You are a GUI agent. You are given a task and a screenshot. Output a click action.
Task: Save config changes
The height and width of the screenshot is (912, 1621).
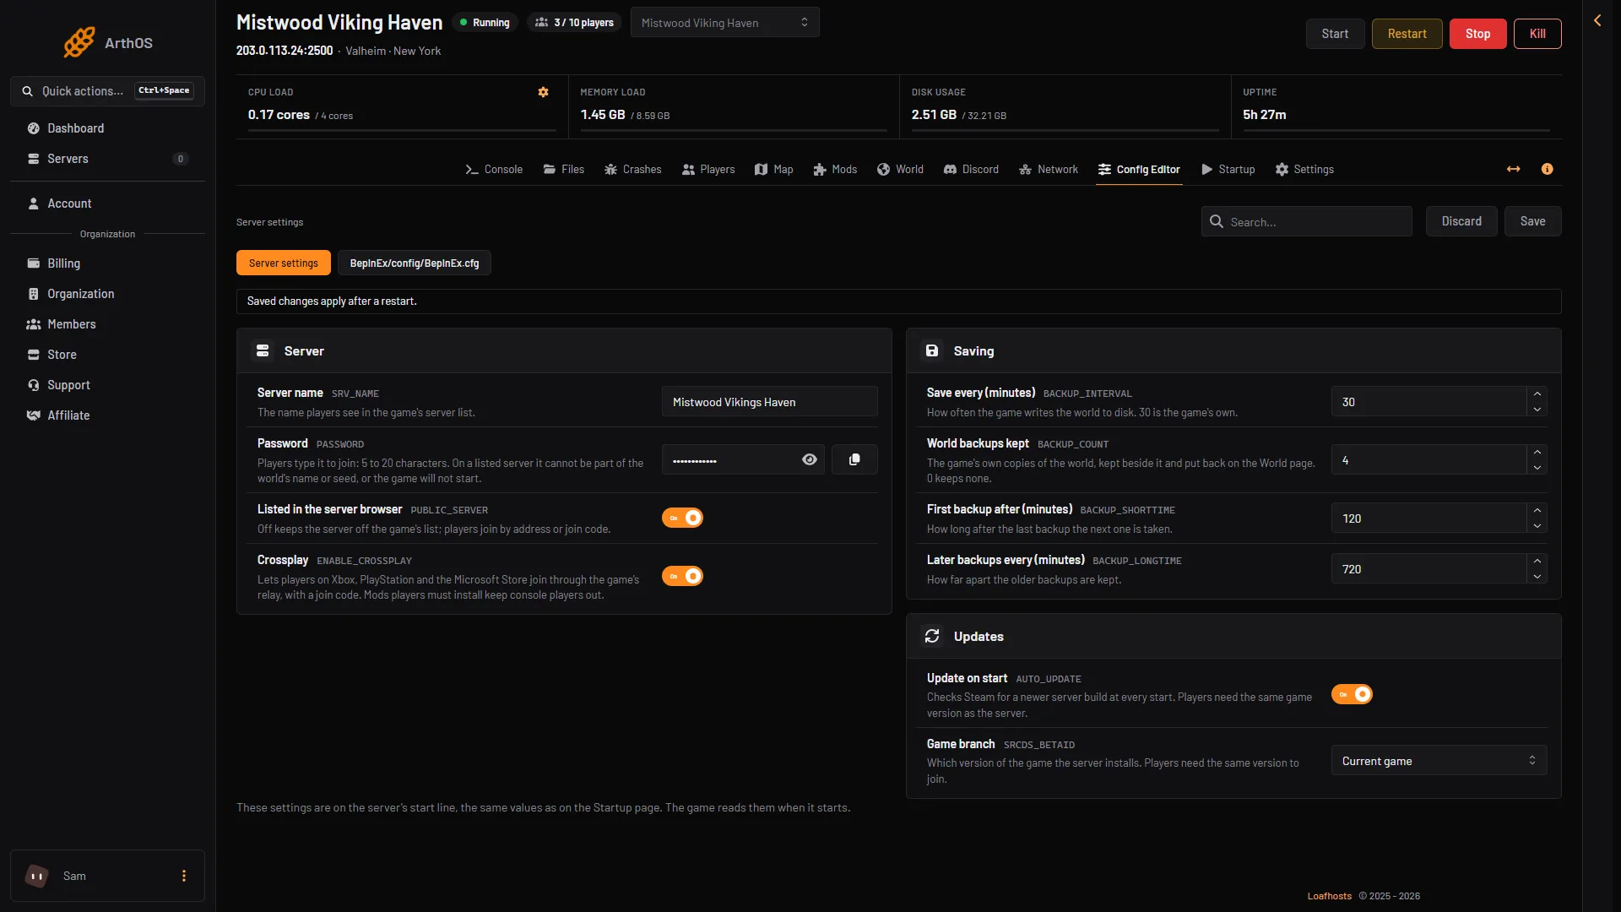[1532, 221]
